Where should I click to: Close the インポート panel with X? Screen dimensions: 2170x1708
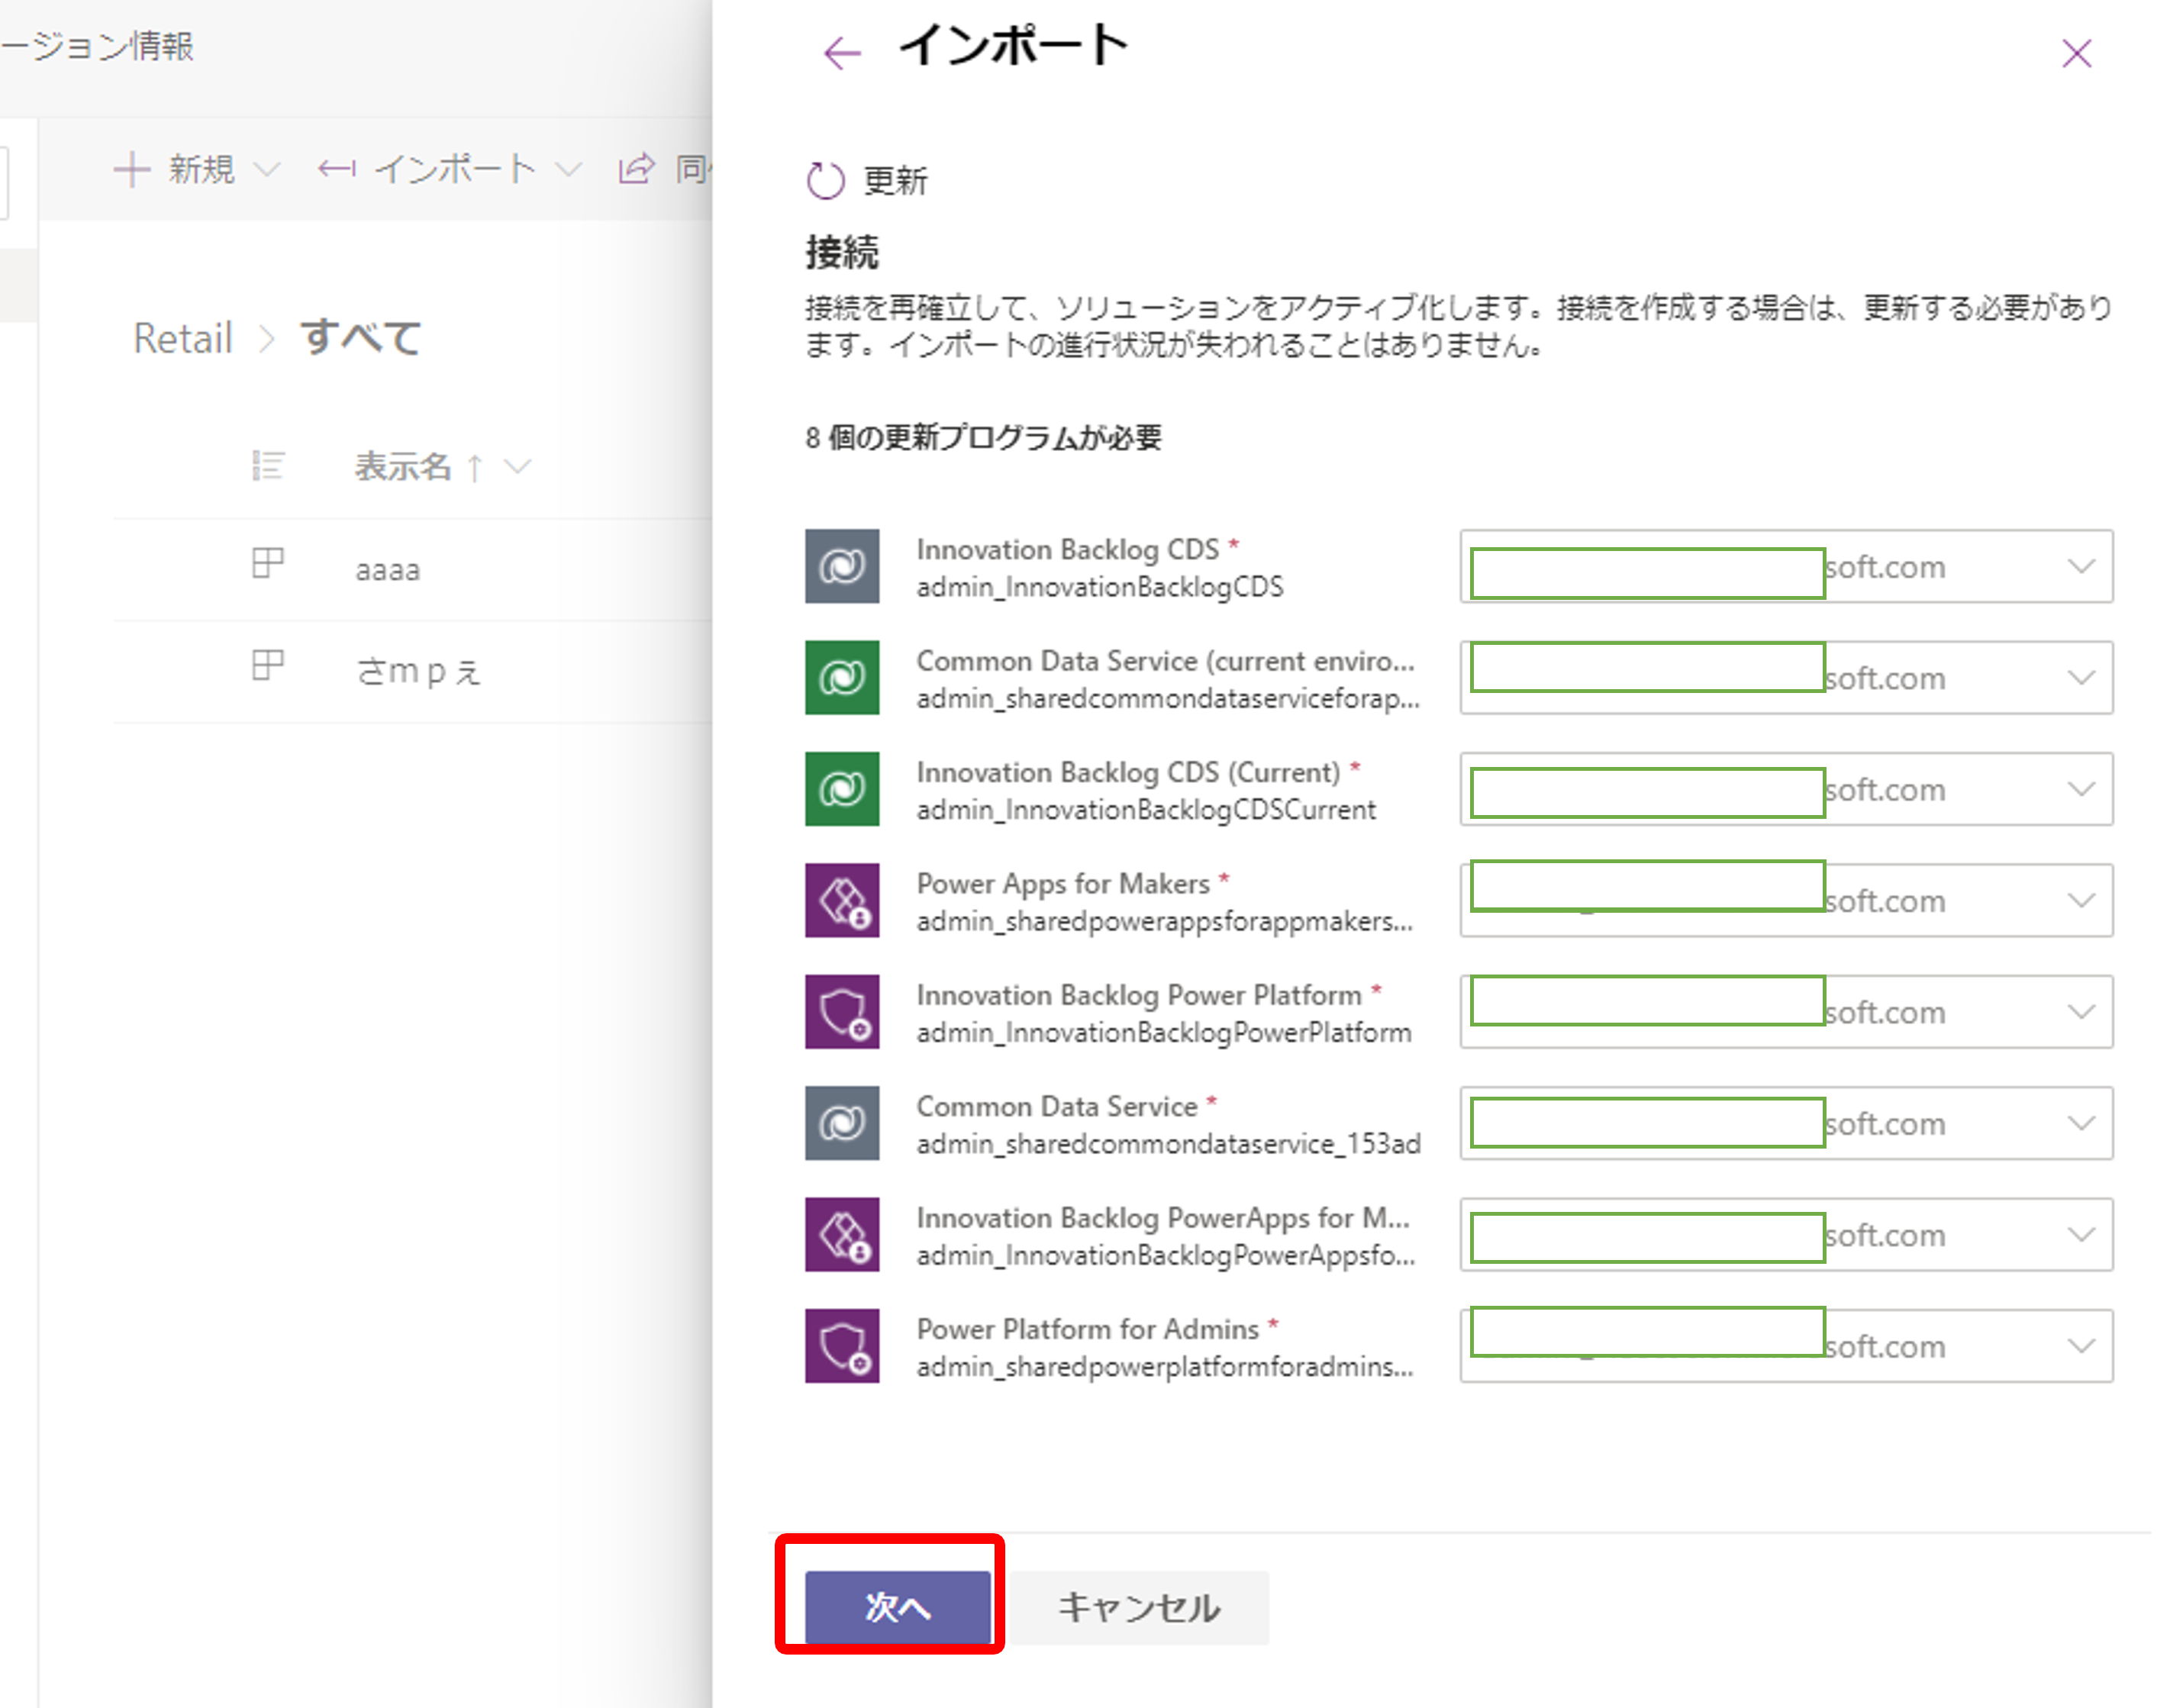[x=2077, y=53]
